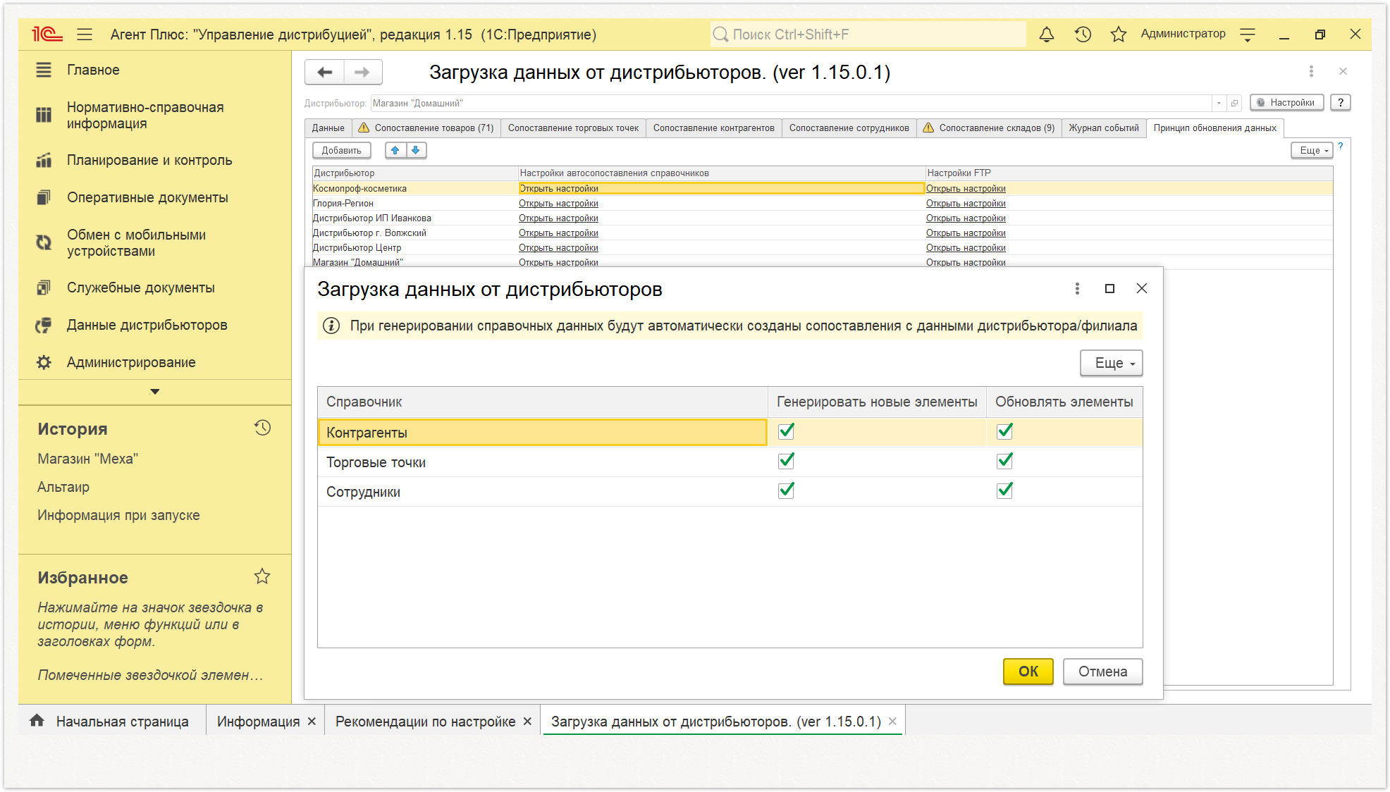
Task: Open the main menu hamburger icon
Action: click(x=85, y=34)
